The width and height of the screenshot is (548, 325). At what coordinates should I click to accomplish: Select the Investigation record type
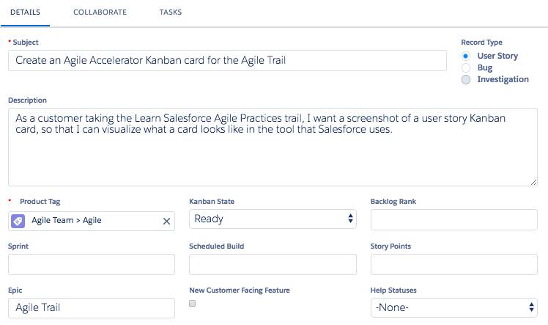(465, 79)
